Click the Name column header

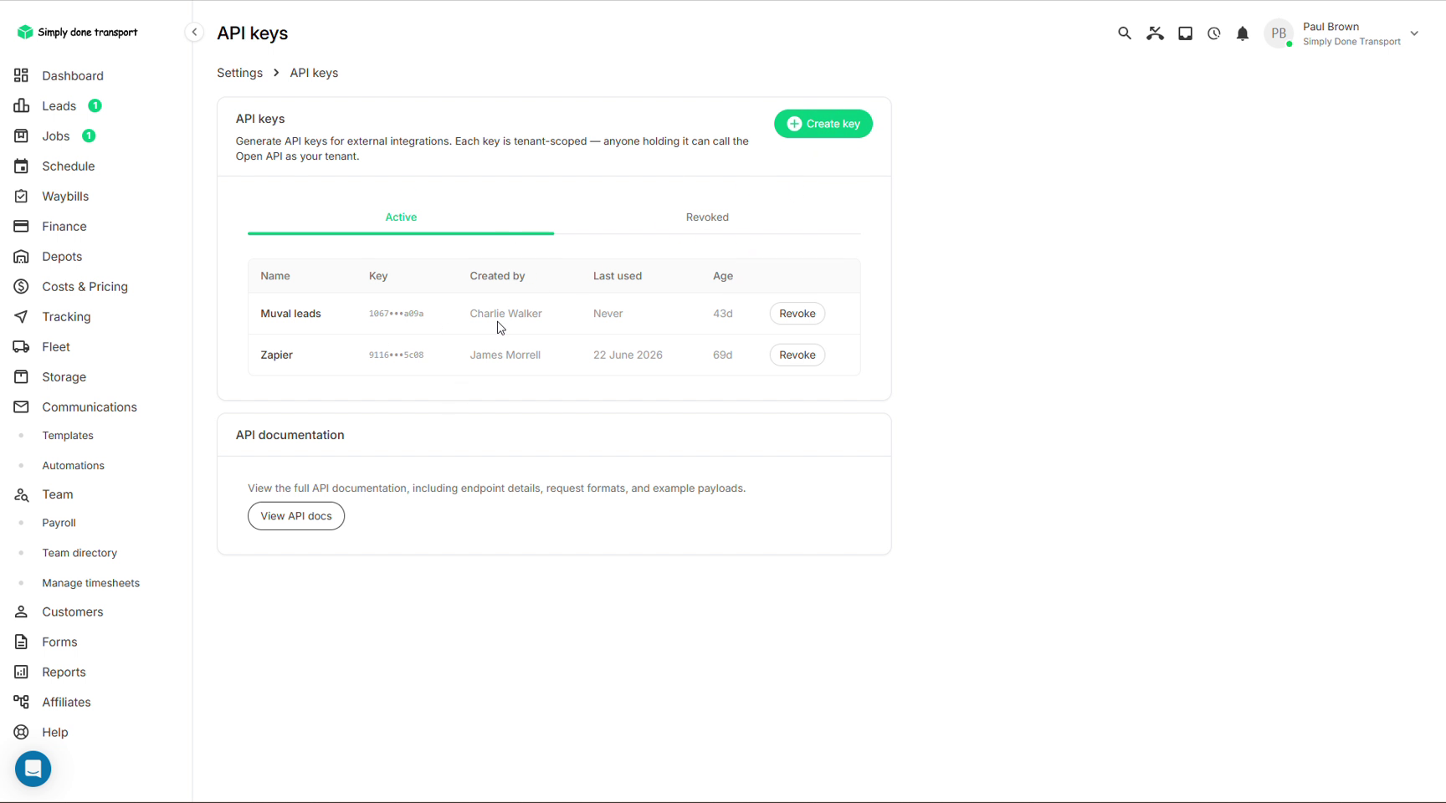[x=274, y=276]
